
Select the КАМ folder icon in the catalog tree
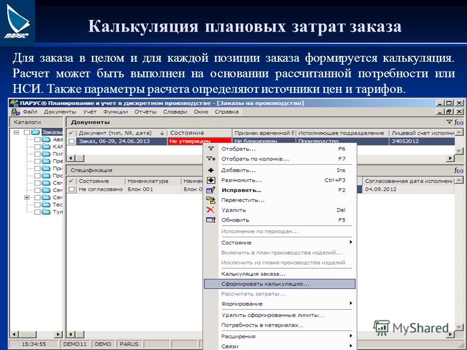coord(46,146)
